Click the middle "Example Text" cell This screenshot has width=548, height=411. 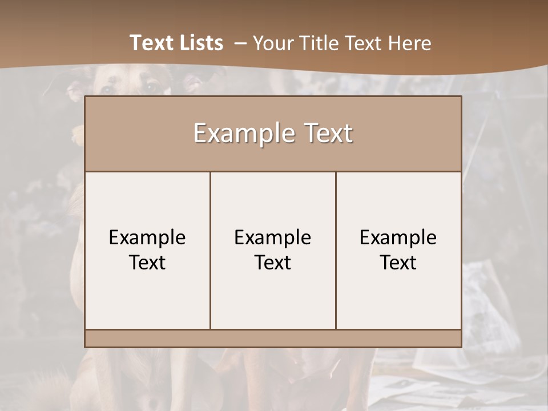pyautogui.click(x=273, y=250)
